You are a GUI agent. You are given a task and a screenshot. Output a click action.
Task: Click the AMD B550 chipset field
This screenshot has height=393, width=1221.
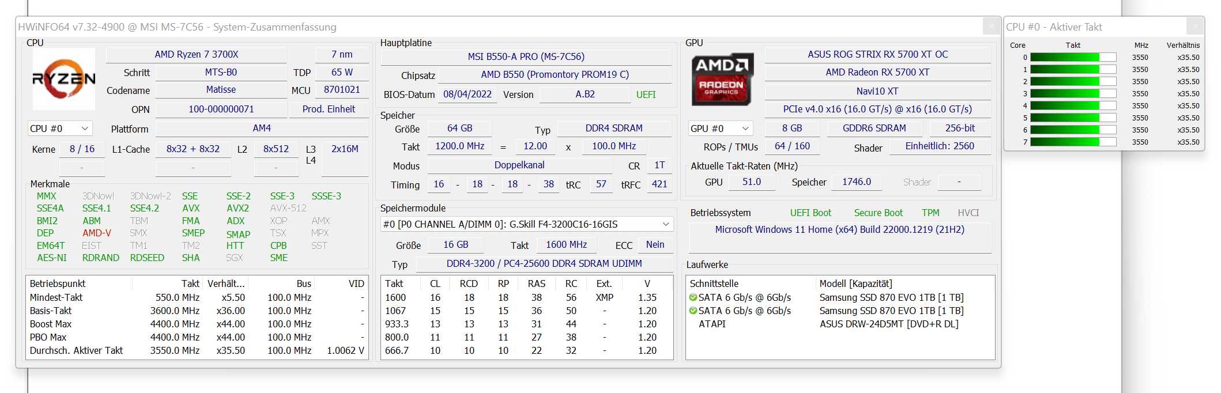point(555,75)
